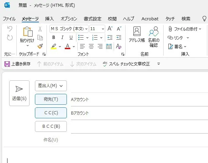Screen dimensions: 208x163
Task: Click the BCC(B) button
Action: coord(51,126)
